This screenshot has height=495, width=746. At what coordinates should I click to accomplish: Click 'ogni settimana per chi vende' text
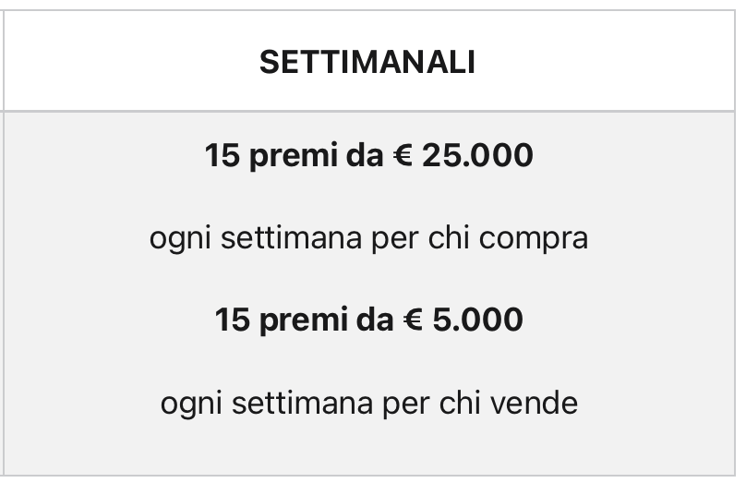(368, 404)
